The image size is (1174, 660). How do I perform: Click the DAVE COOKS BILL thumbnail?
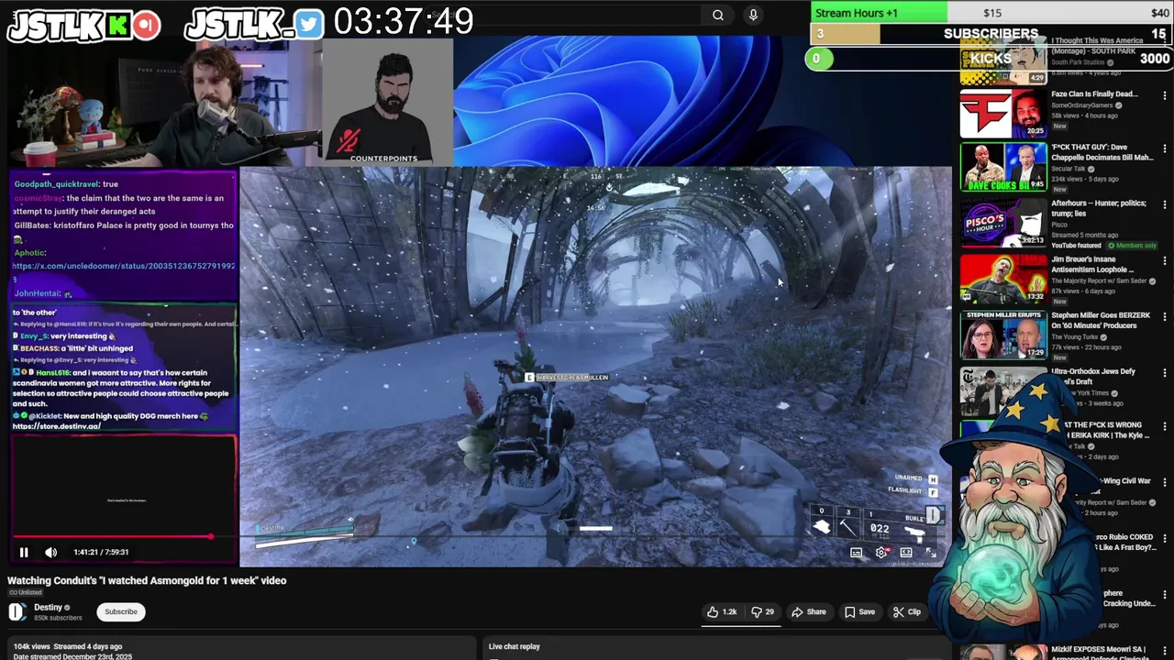point(1002,165)
